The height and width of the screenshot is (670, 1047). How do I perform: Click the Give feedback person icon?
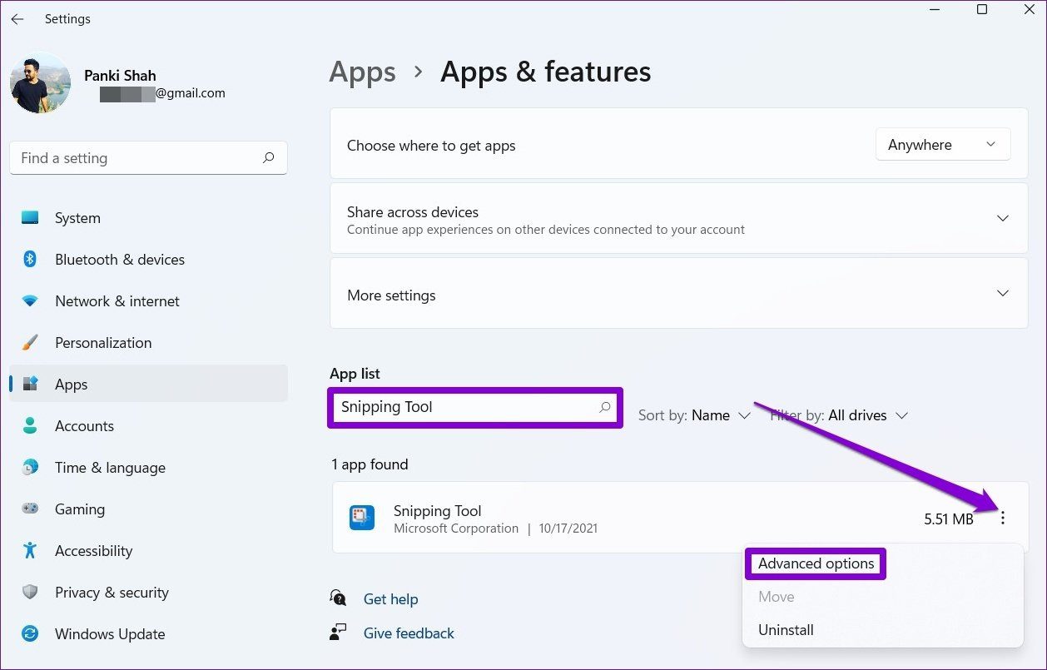tap(338, 633)
